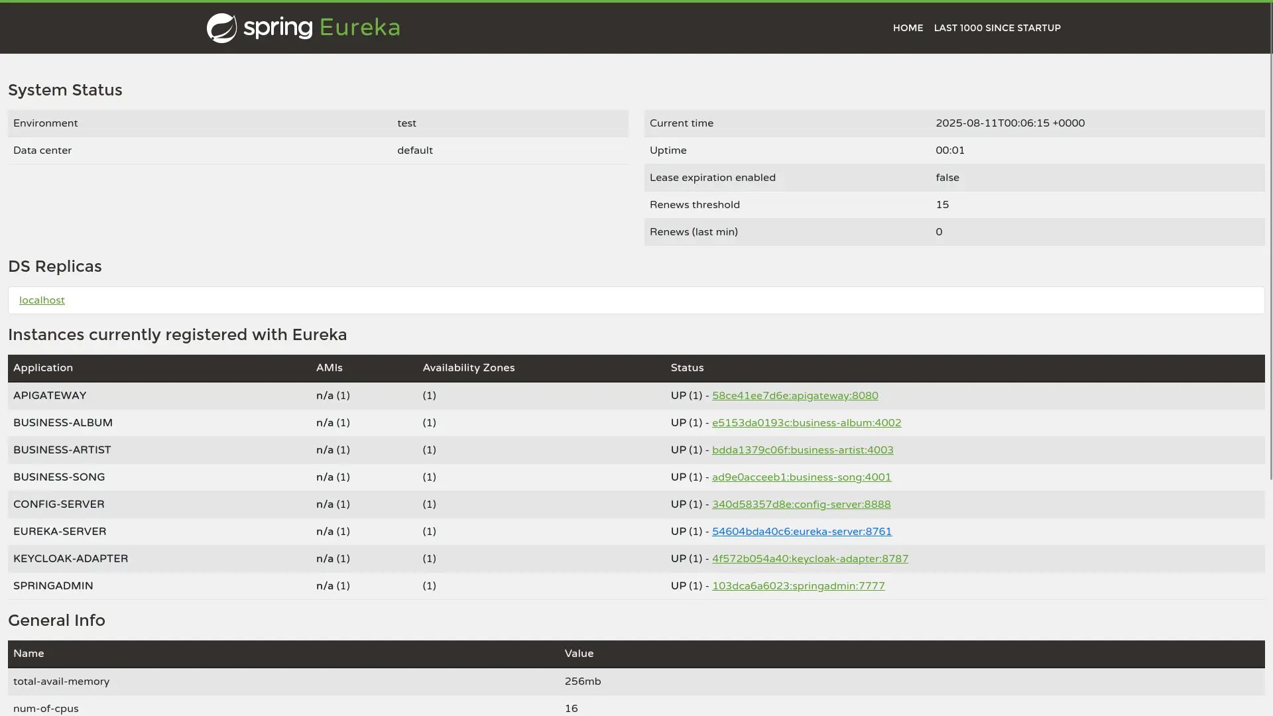Viewport: 1273px width, 716px height.
Task: Click the Current time label
Action: pyautogui.click(x=682, y=123)
